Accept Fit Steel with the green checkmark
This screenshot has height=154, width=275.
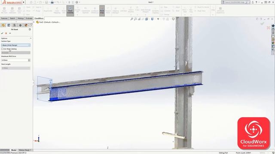[2, 33]
